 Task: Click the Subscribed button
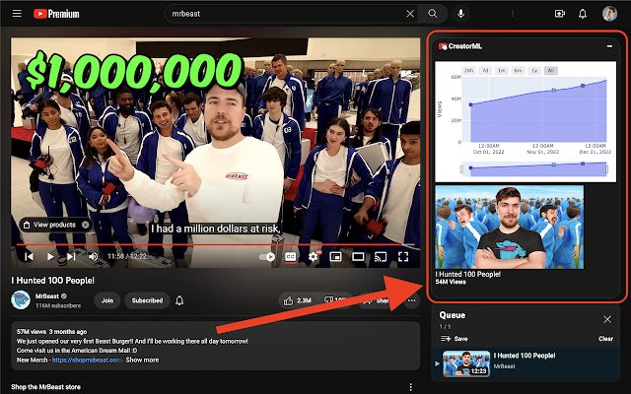point(147,300)
